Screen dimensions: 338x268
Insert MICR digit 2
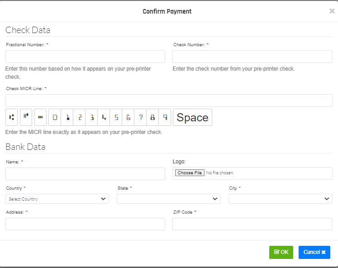pos(79,117)
